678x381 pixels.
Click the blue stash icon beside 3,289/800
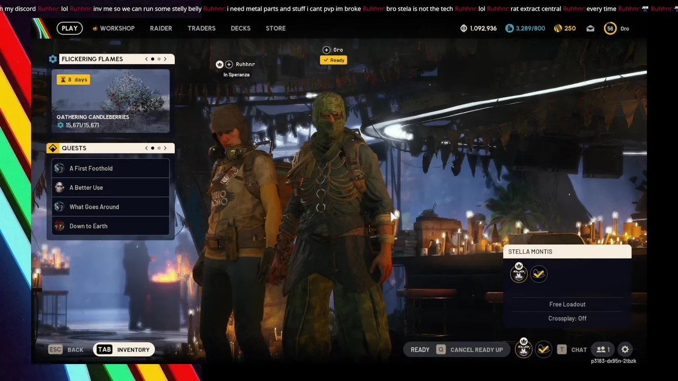509,28
